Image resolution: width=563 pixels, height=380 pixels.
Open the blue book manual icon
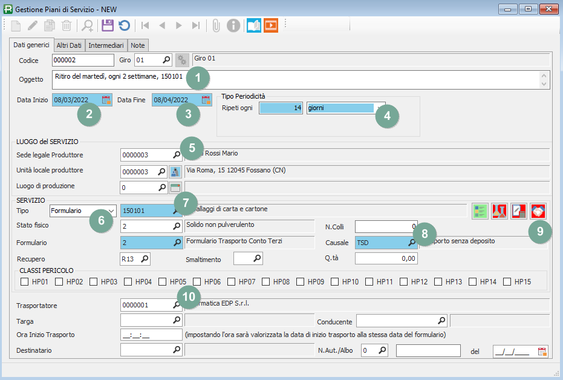tap(254, 25)
